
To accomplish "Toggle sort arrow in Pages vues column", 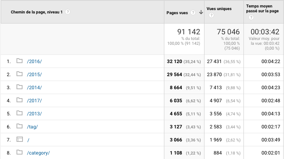I will point(201,12).
